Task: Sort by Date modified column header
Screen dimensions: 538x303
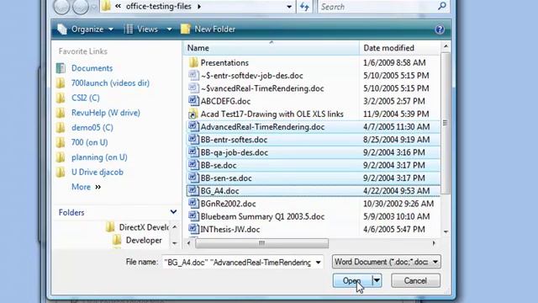Action: click(x=400, y=48)
